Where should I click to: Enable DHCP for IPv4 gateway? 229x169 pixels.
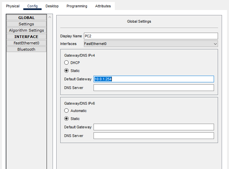(66, 63)
